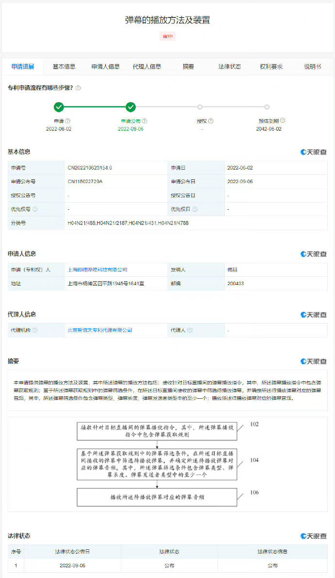
Task: Open the 申请进展 tab
Action: point(23,67)
